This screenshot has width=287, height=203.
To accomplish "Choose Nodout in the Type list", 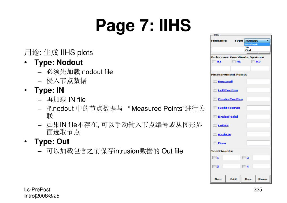I will tap(257, 44).
